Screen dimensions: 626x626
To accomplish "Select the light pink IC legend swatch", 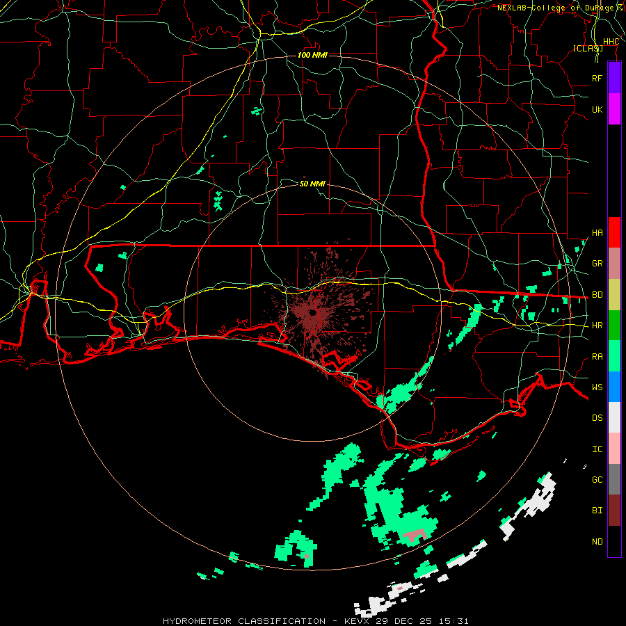I will pyautogui.click(x=614, y=449).
